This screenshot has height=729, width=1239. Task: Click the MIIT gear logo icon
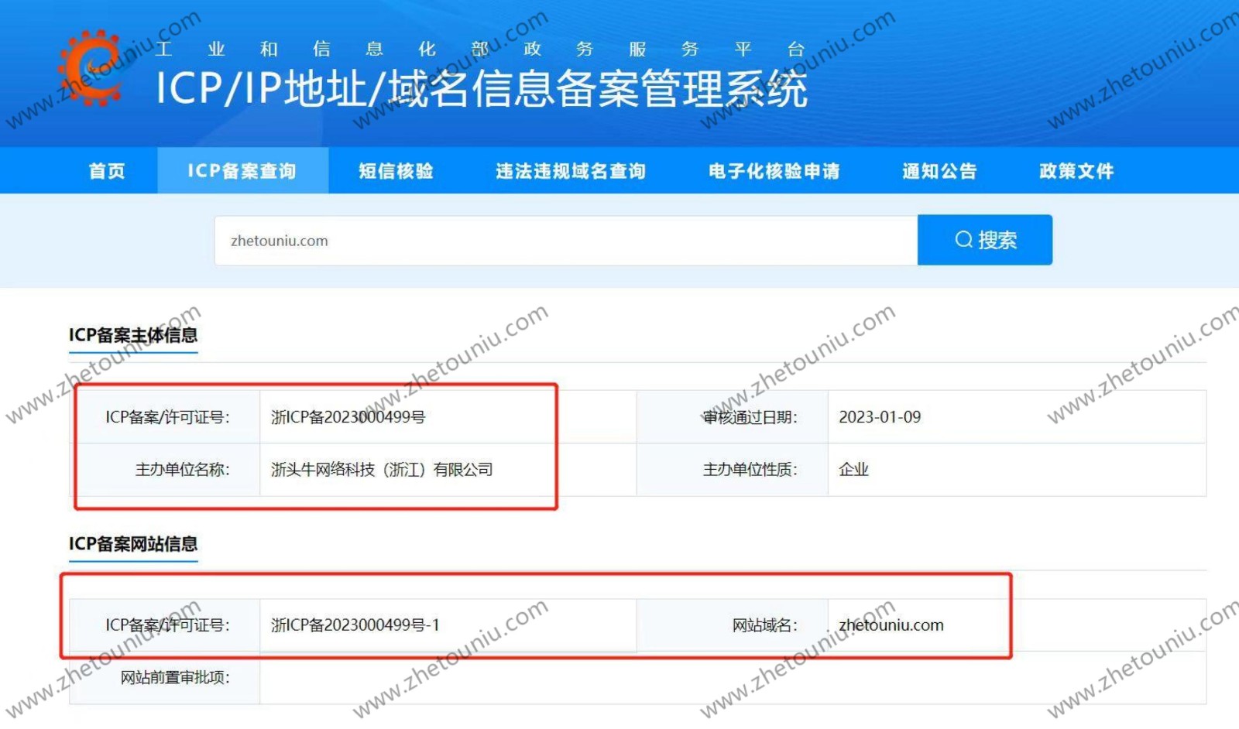[x=91, y=67]
